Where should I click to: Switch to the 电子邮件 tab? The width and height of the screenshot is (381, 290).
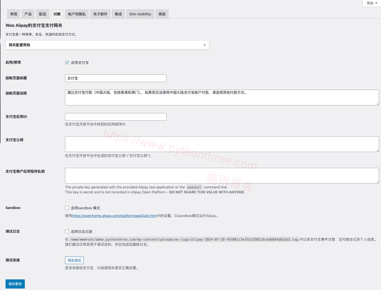click(x=100, y=14)
